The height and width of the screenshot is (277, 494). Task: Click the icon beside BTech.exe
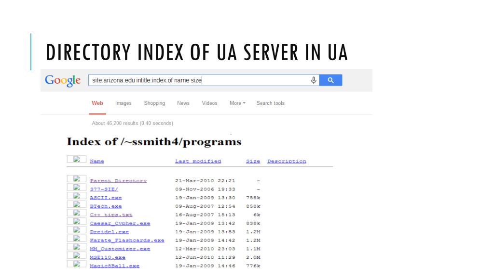click(77, 204)
